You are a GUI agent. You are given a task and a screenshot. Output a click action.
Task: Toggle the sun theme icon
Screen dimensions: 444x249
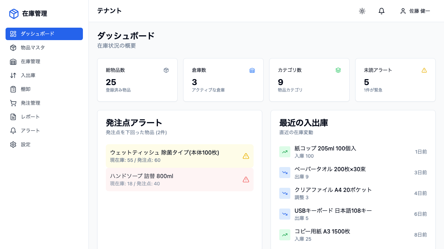click(362, 11)
